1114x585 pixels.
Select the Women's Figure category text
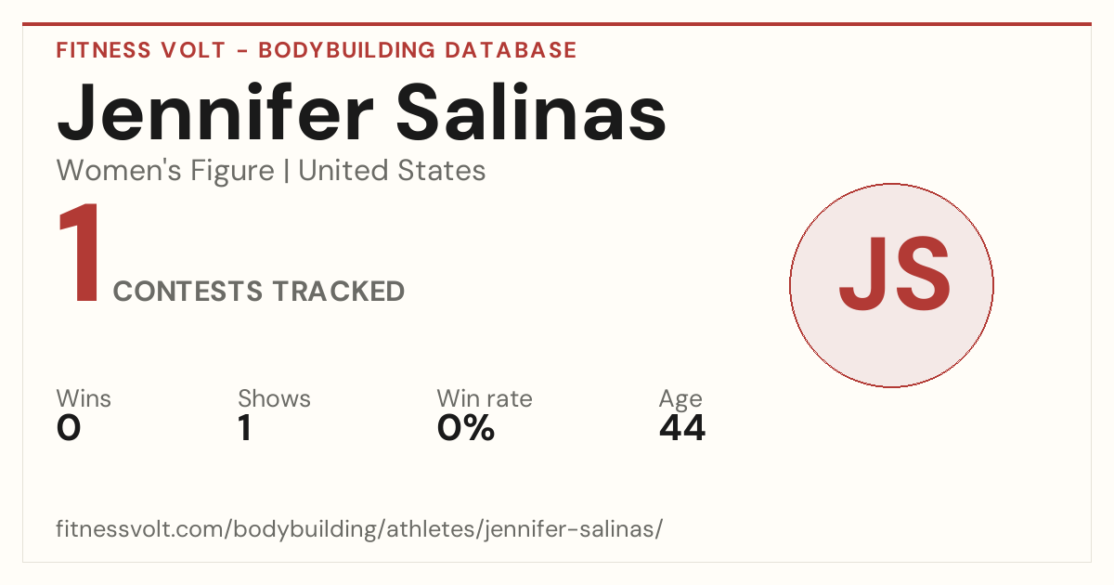coord(165,171)
